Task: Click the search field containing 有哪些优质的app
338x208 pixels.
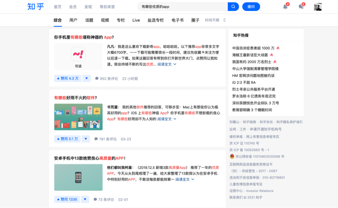Action: click(182, 7)
